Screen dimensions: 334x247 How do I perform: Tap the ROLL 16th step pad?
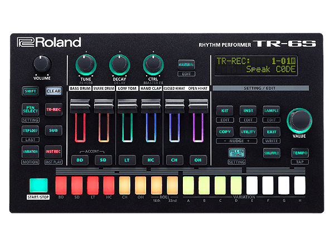[157, 185]
